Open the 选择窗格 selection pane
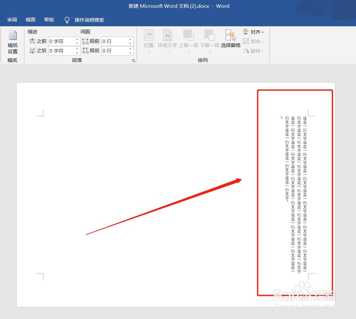The height and width of the screenshot is (319, 356). (231, 38)
